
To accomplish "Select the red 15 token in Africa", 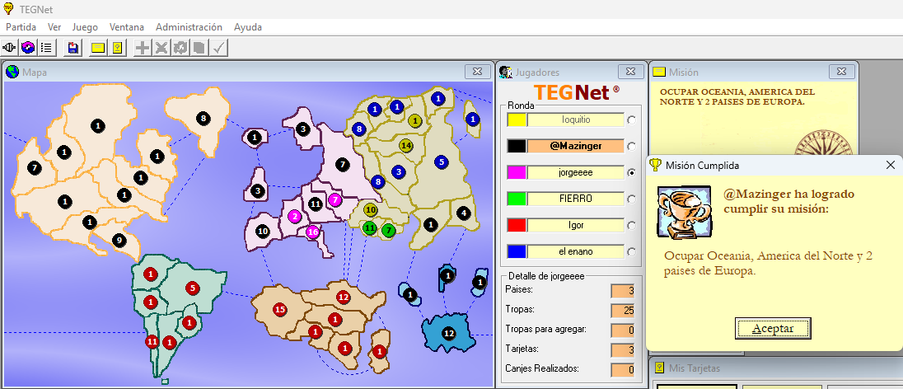I will [280, 310].
